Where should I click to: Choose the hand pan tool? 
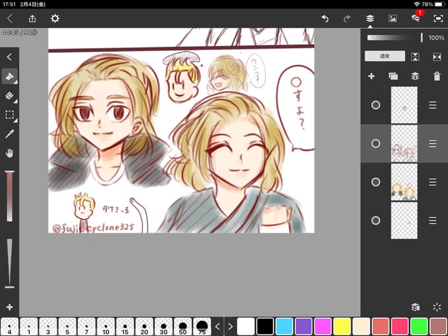coord(9,153)
